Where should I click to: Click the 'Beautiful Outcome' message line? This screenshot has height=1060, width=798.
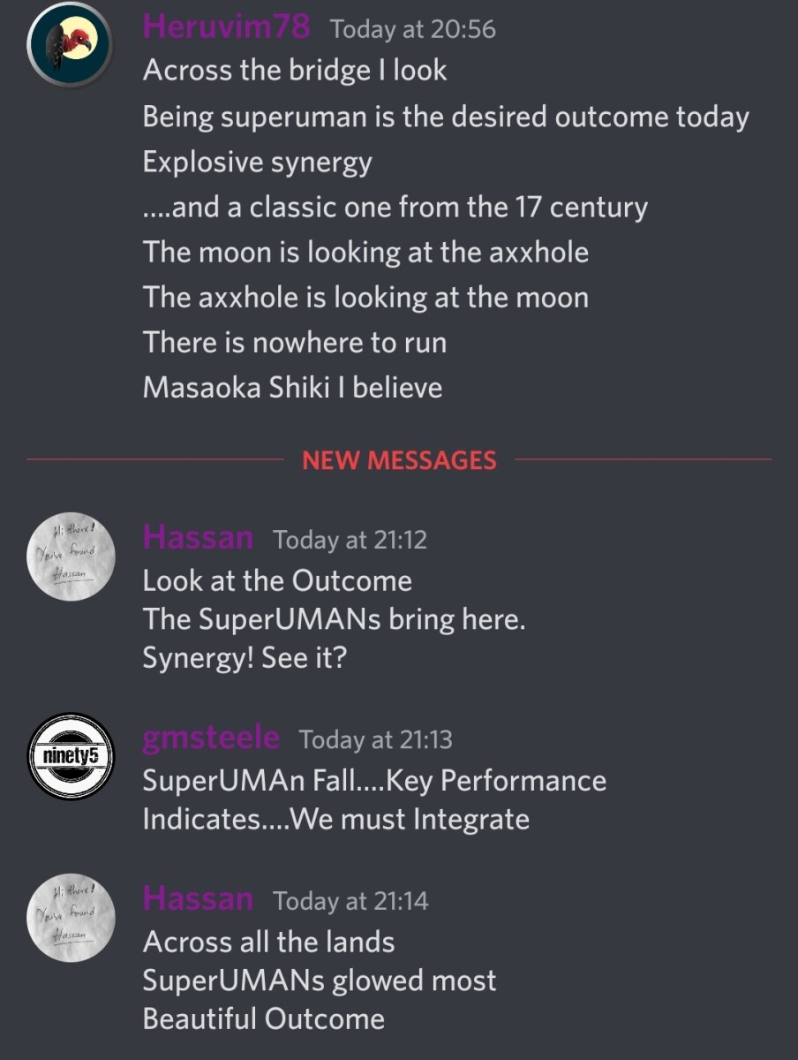264,1019
